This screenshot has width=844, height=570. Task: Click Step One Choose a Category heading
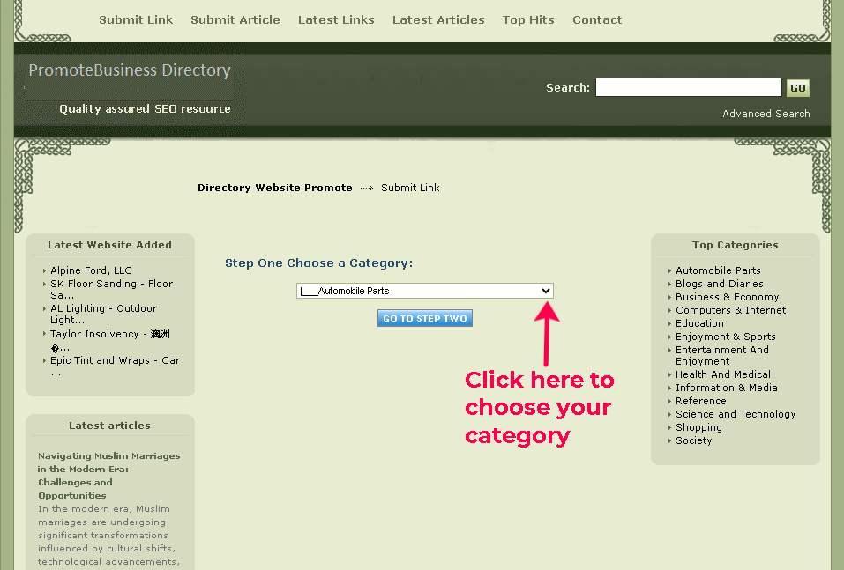point(318,263)
